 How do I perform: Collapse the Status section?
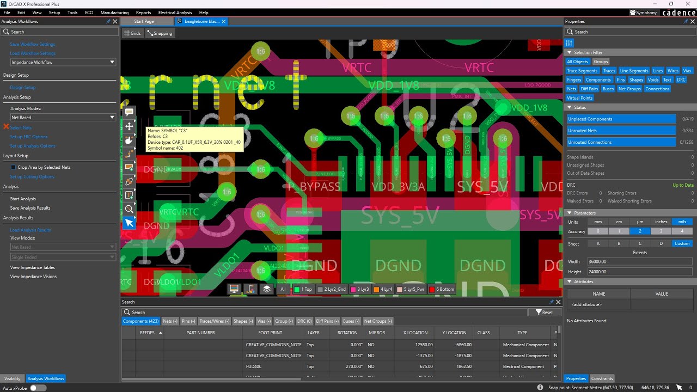coord(570,107)
